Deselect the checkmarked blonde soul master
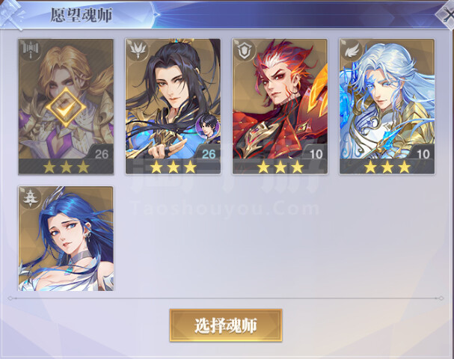 [x=66, y=107]
